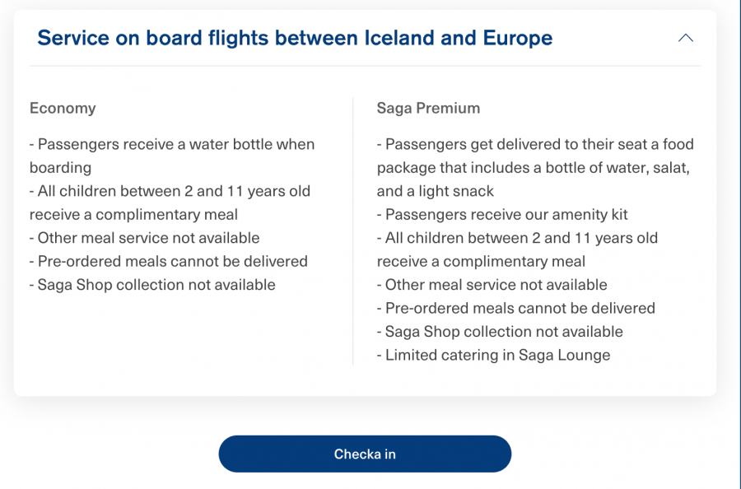The image size is (741, 489).
Task: Click Saga Premium's 'Saga Shop collection not available'
Action: pyautogui.click(x=500, y=332)
